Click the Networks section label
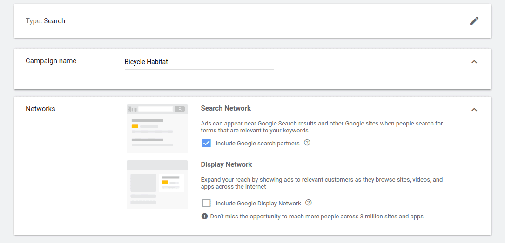 (40, 109)
